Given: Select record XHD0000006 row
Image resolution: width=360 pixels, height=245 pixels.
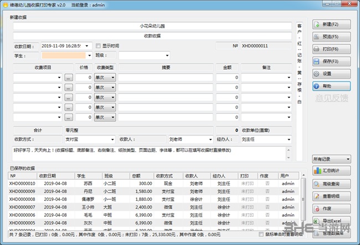Looking at the screenshot, I should click(153, 215).
